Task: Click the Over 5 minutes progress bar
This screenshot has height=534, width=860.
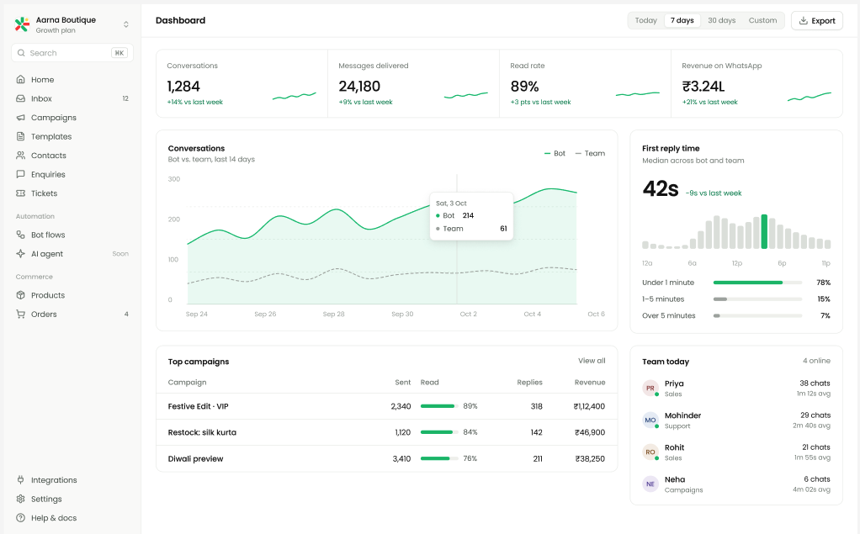Action: click(757, 316)
